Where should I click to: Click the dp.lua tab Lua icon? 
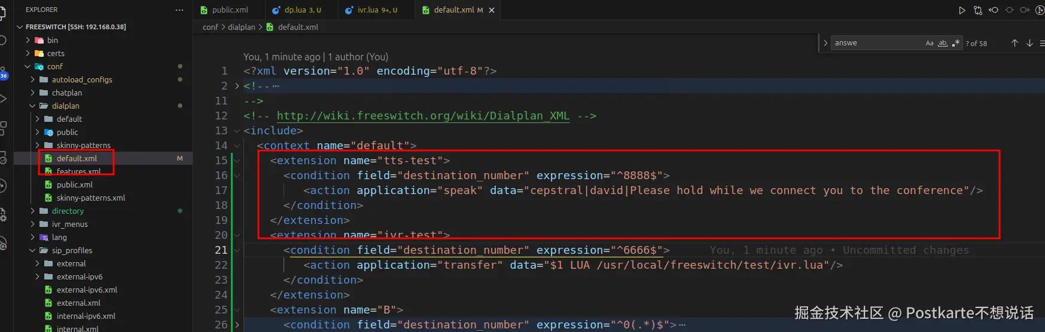click(276, 10)
